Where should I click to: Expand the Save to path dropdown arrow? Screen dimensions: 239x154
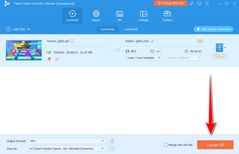pyautogui.click(x=102, y=148)
